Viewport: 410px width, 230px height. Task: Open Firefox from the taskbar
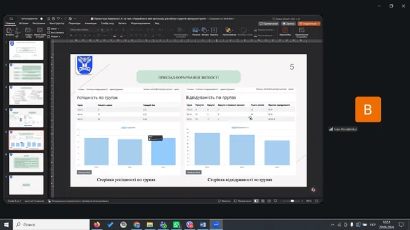(96, 224)
